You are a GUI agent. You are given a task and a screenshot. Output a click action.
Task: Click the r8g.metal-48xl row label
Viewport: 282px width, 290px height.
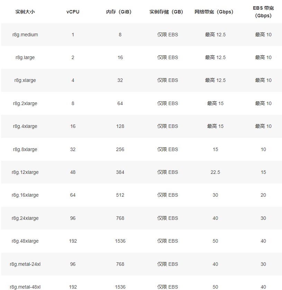25,287
